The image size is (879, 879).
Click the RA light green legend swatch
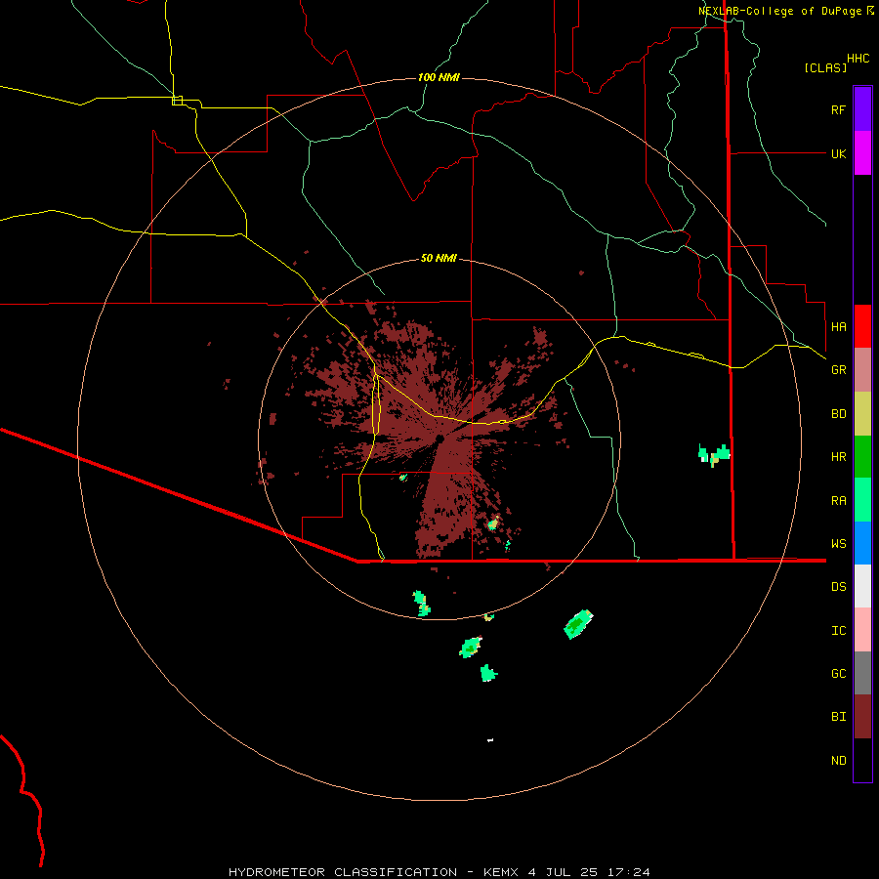pos(862,500)
